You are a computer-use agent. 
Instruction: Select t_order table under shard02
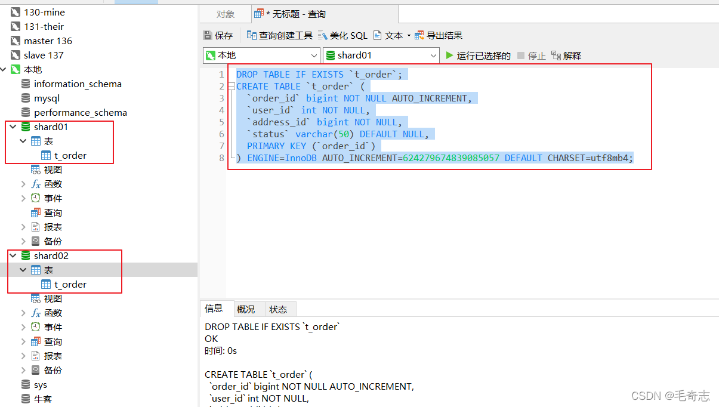[x=70, y=284]
